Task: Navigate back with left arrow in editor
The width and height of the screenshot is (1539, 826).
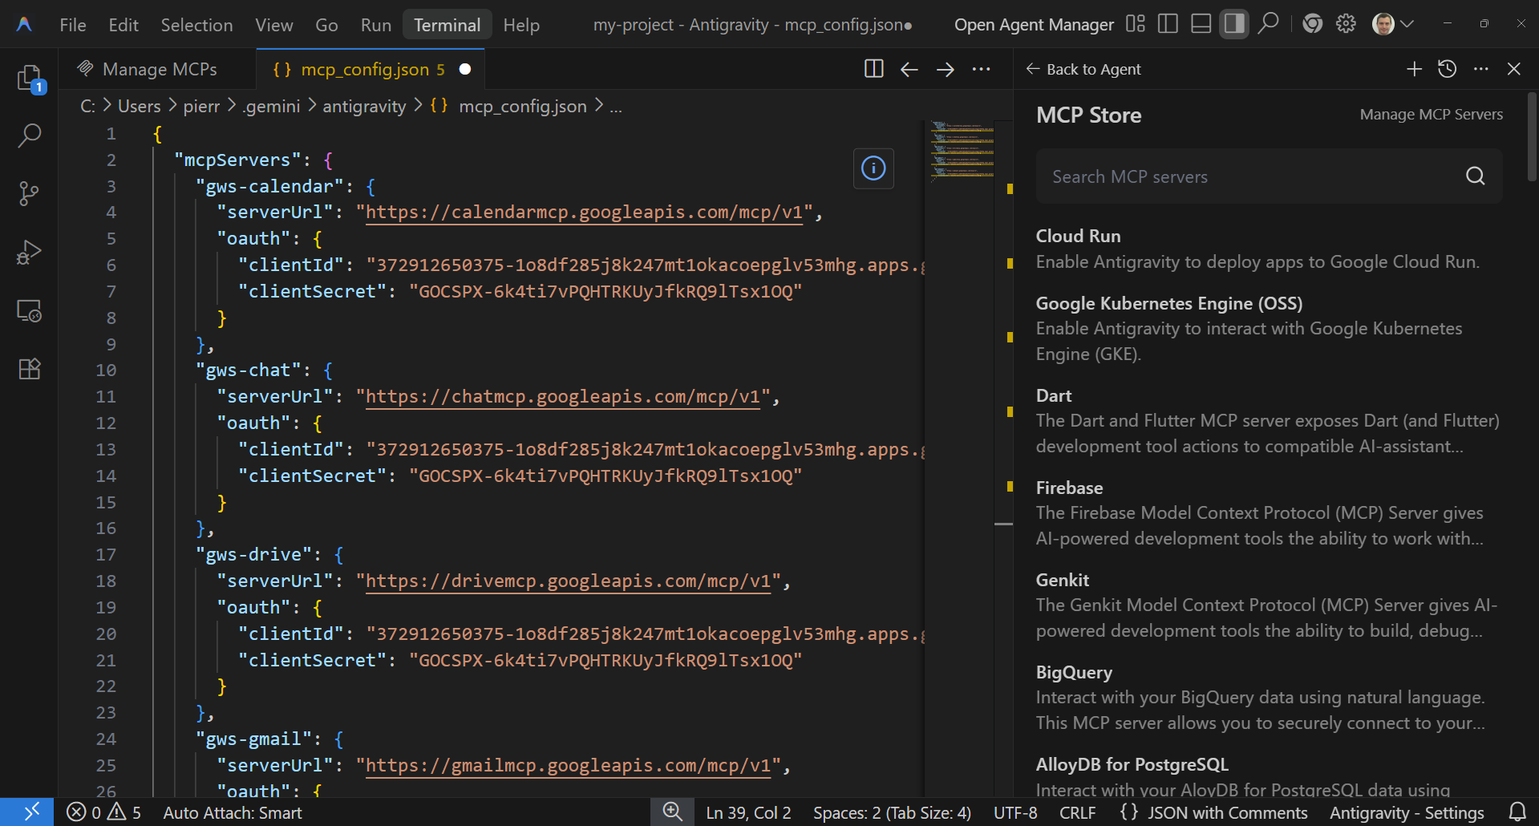Action: pos(909,70)
